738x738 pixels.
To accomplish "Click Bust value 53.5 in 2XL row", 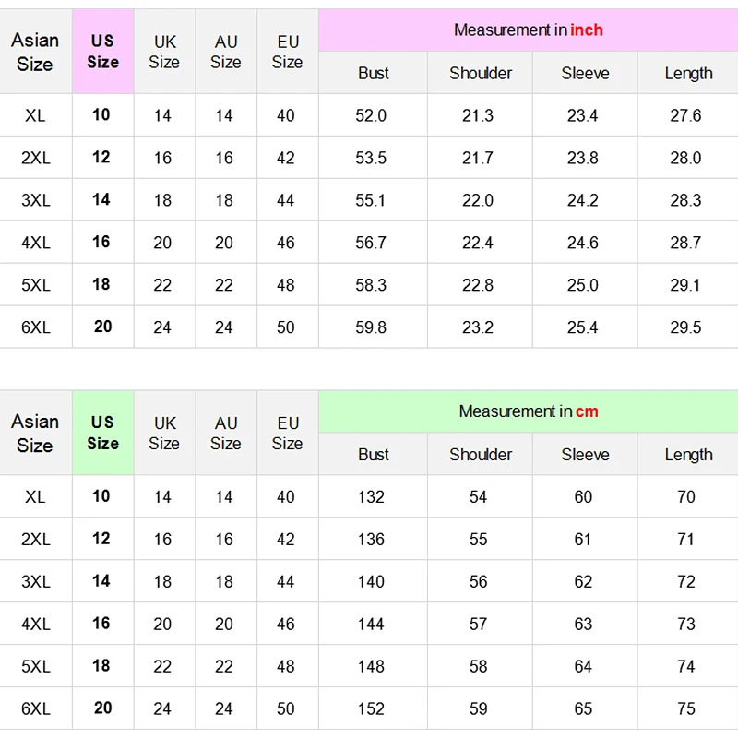I will tap(371, 158).
